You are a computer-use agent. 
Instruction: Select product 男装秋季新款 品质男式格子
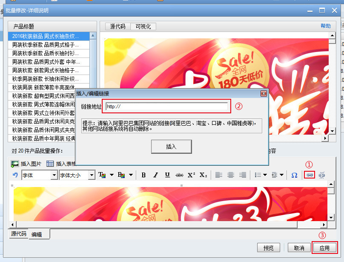(49, 45)
